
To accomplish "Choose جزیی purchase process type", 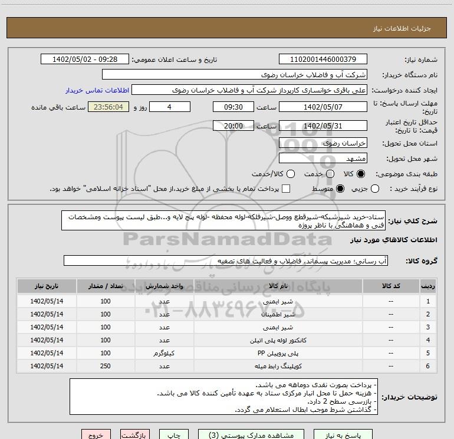I will coord(374,189).
